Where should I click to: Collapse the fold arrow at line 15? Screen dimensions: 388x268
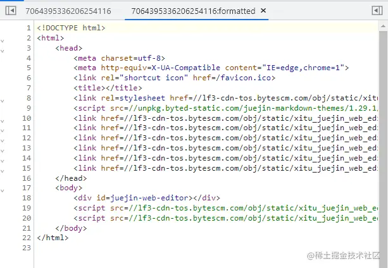tap(3, 171)
